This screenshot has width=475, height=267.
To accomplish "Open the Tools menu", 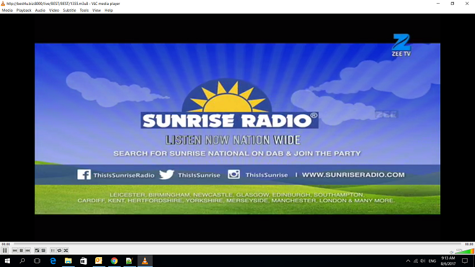I will point(84,11).
